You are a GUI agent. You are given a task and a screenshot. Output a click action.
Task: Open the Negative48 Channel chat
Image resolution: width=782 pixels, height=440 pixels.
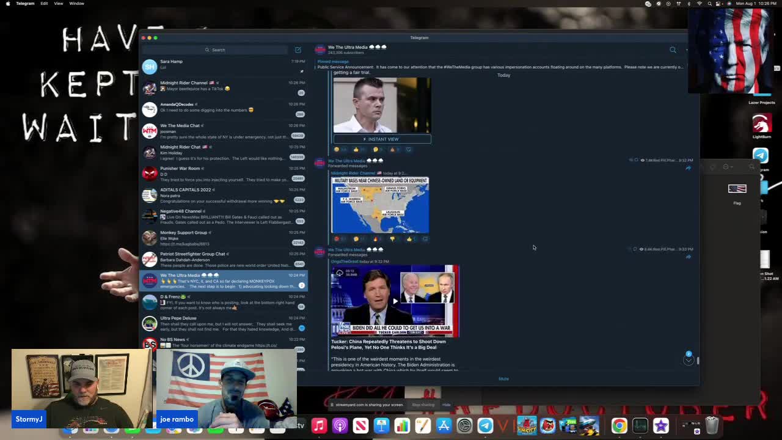click(x=224, y=216)
